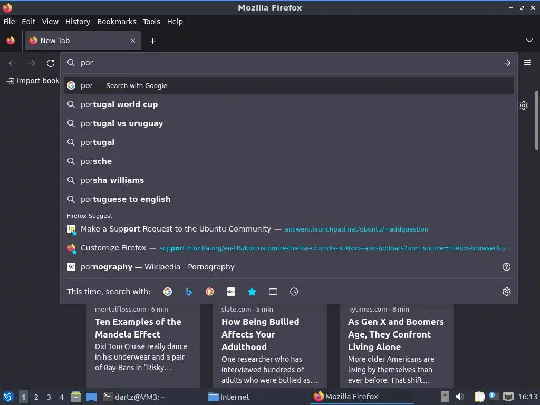The width and height of the screenshot is (540, 405).
Task: Click the network tray icon
Action: point(508,397)
